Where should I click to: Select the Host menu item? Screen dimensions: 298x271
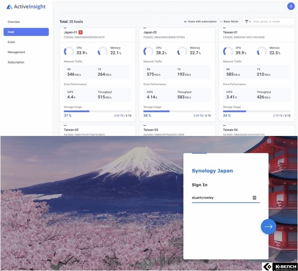pyautogui.click(x=26, y=32)
